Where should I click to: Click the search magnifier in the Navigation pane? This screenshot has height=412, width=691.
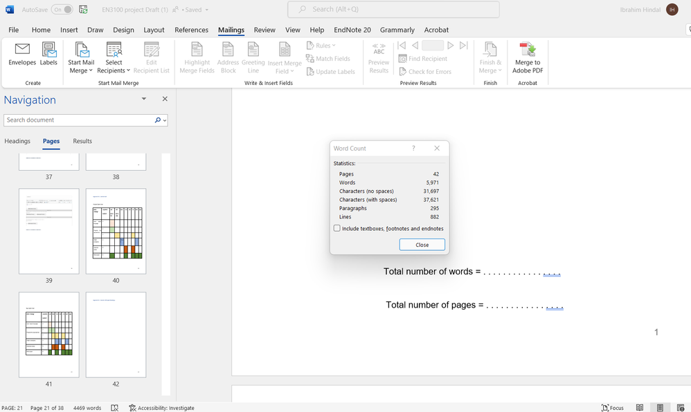159,120
